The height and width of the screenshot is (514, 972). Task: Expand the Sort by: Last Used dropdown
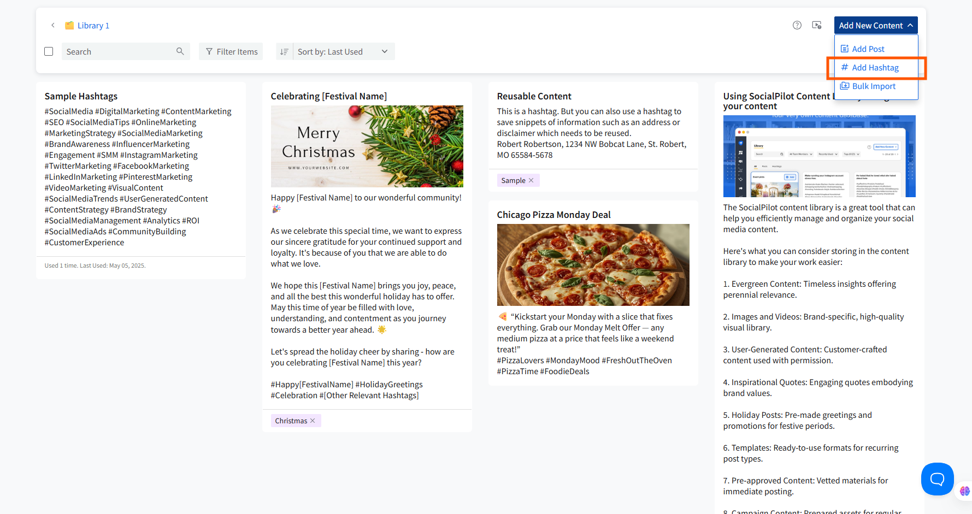(344, 51)
